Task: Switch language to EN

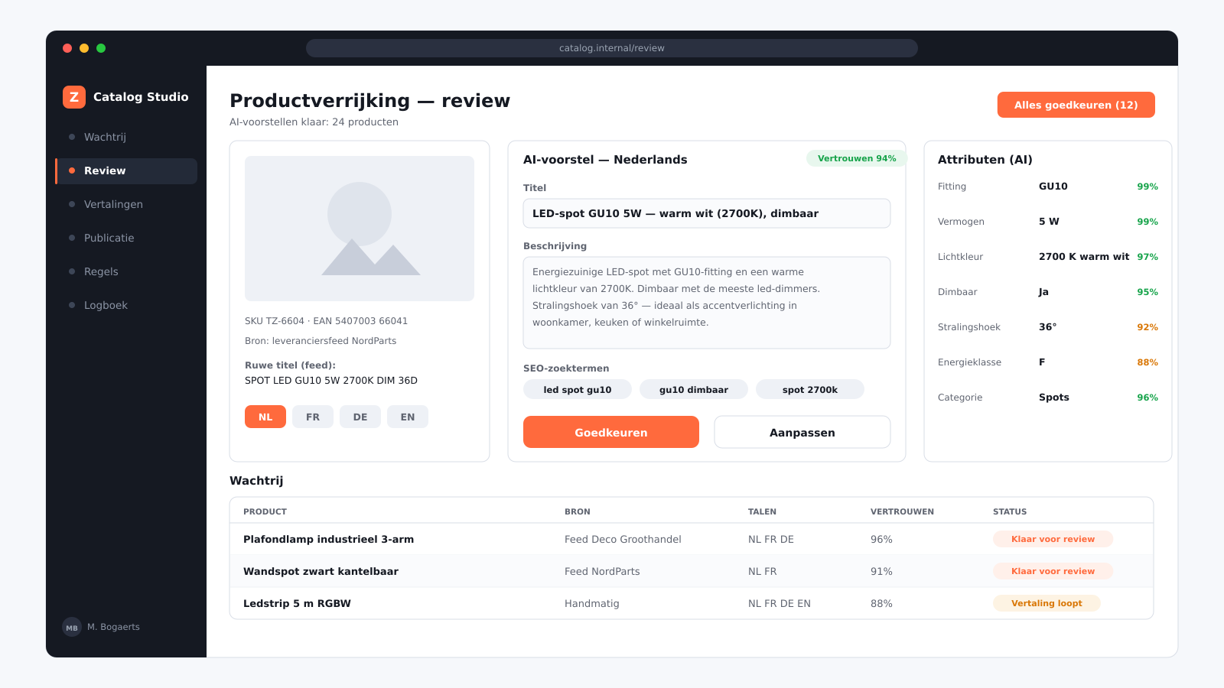Action: (x=408, y=417)
